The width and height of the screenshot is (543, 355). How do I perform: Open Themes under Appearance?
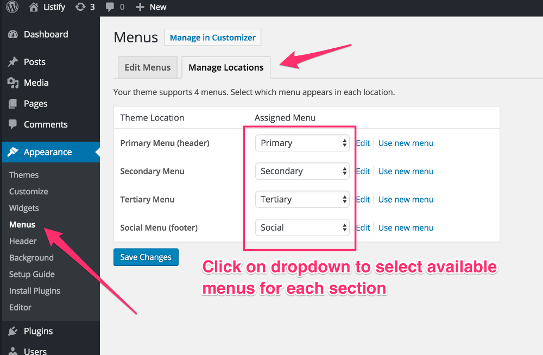tap(24, 175)
